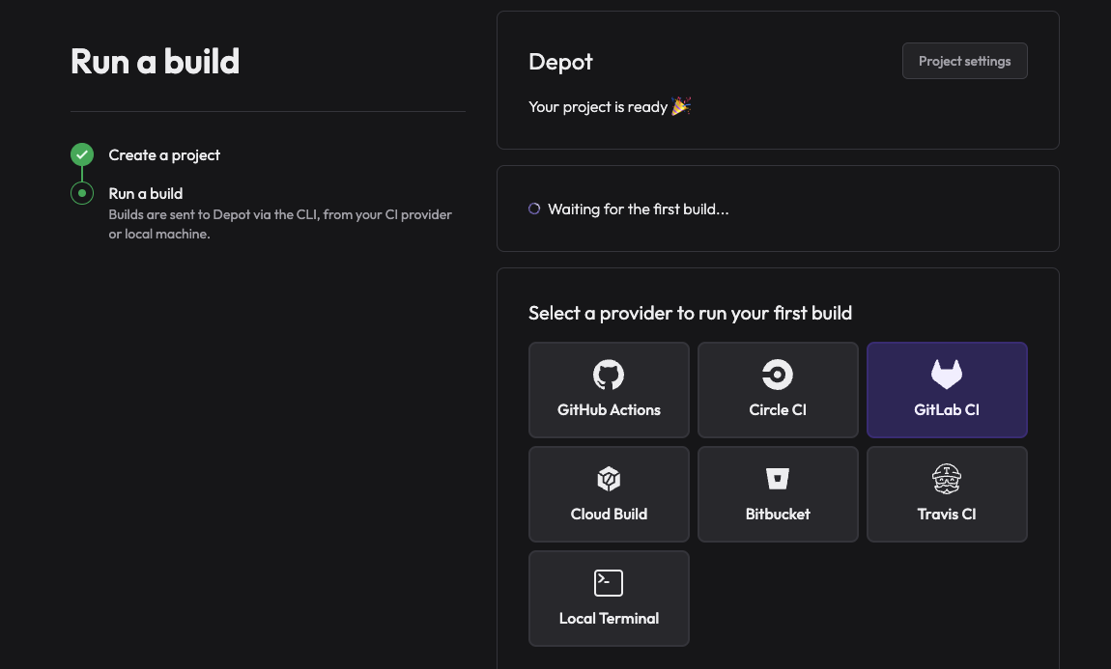1111x669 pixels.
Task: Choose the Cloud Build provider label
Action: (609, 515)
